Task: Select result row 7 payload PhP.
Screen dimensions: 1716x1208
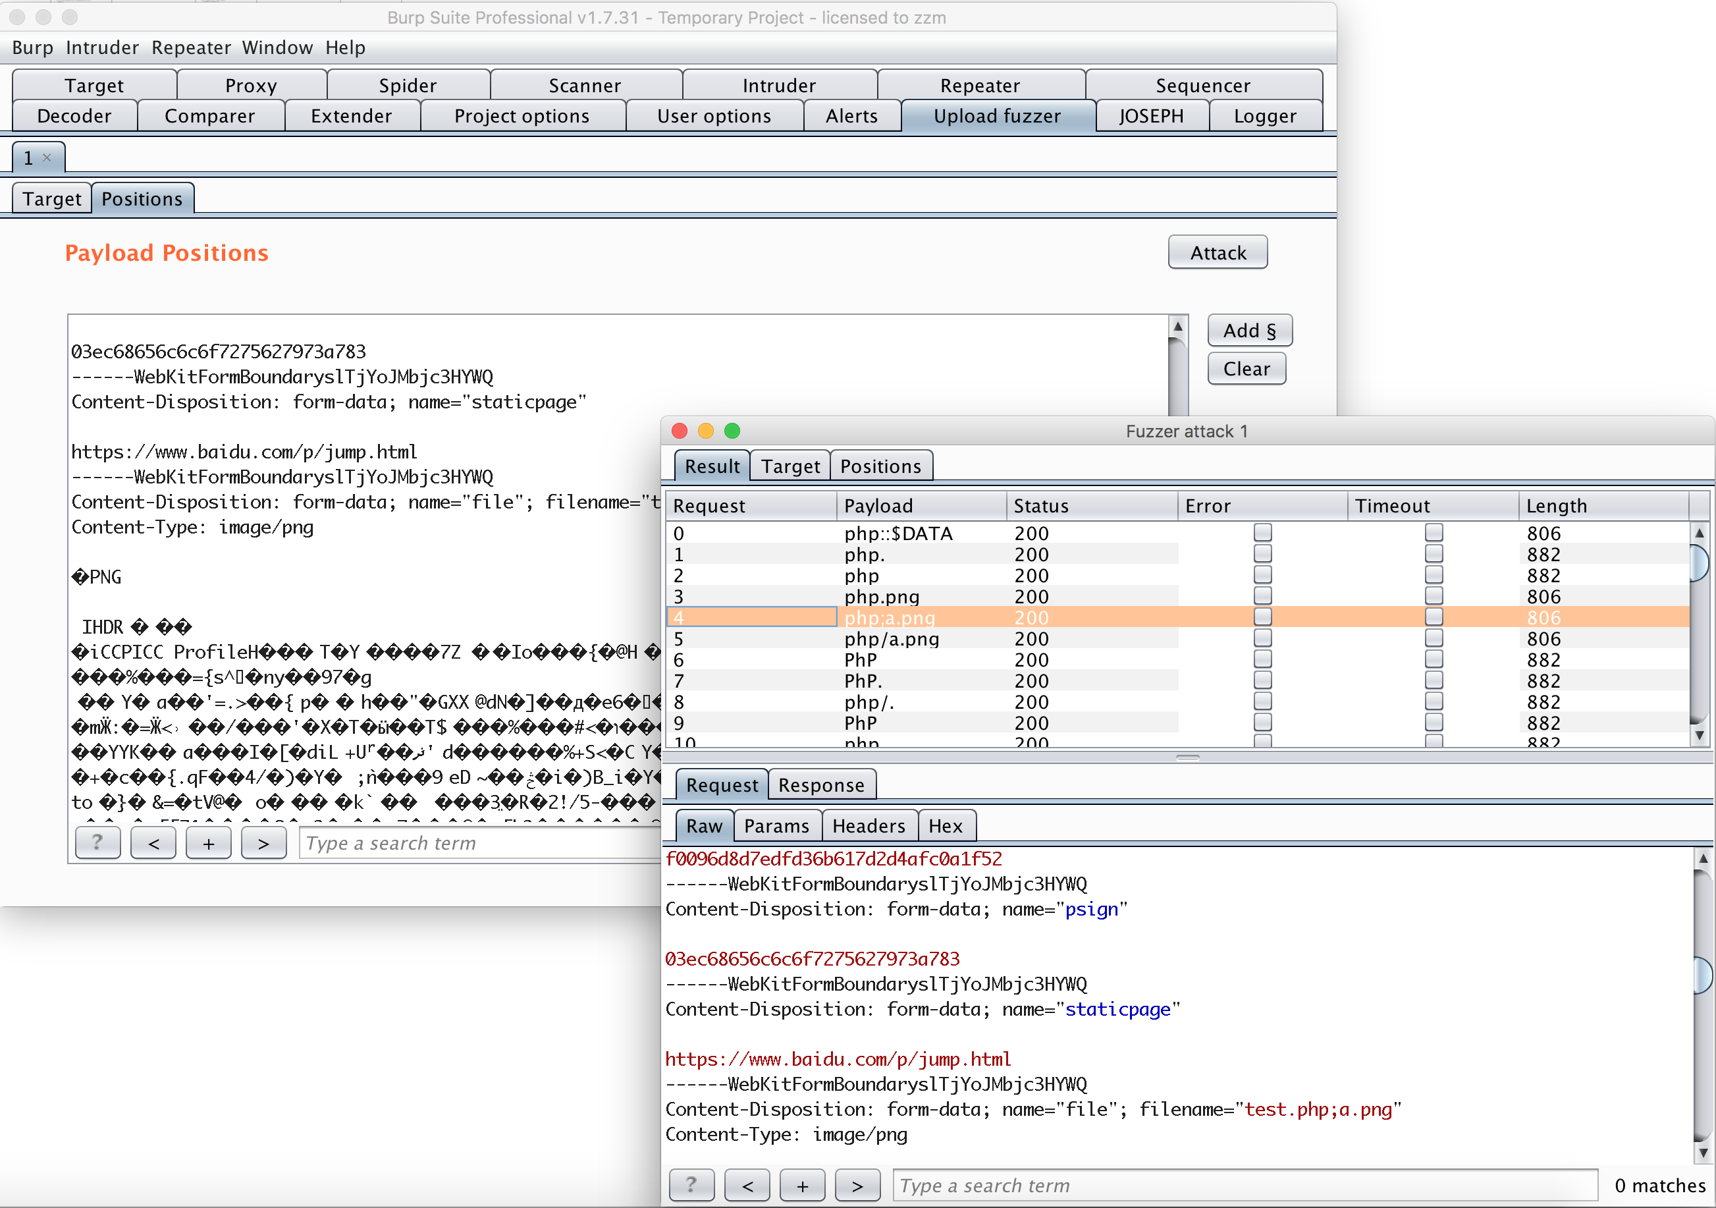Action: [1177, 680]
